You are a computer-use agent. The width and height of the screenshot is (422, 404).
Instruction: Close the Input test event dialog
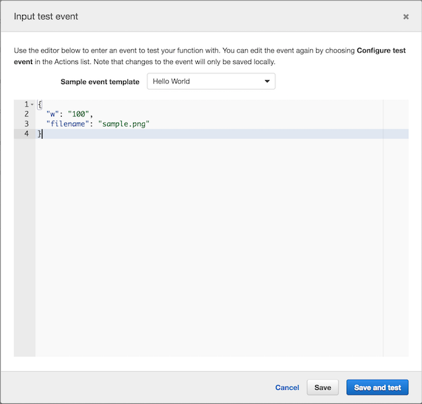(x=406, y=17)
